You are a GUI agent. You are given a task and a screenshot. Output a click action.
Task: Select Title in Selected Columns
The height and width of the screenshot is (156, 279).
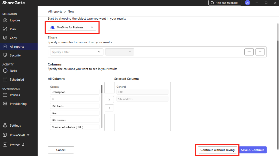point(142,92)
